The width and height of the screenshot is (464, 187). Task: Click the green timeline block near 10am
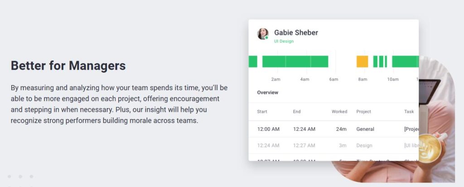tap(405, 62)
